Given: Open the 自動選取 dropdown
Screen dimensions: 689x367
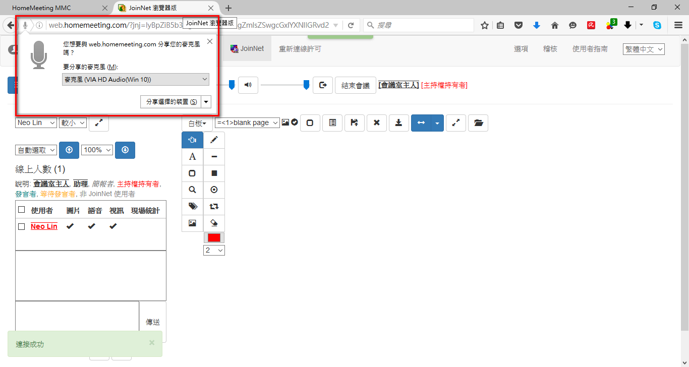Looking at the screenshot, I should point(36,150).
